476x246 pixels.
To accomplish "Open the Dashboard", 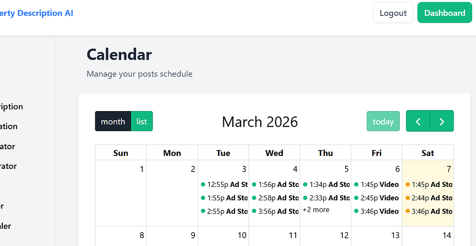I will (x=445, y=13).
